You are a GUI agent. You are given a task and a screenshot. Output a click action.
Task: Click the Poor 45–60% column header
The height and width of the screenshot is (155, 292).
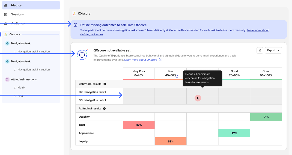pyautogui.click(x=171, y=73)
